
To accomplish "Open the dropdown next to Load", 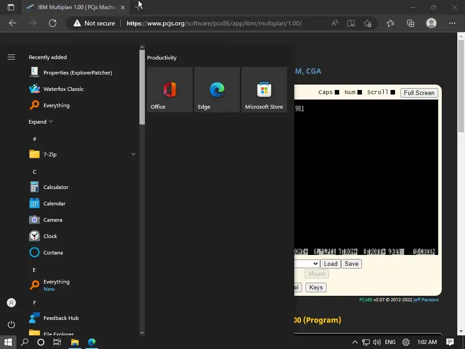I will (x=307, y=264).
